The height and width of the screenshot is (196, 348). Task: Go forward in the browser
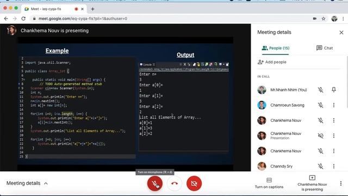[x=15, y=19]
